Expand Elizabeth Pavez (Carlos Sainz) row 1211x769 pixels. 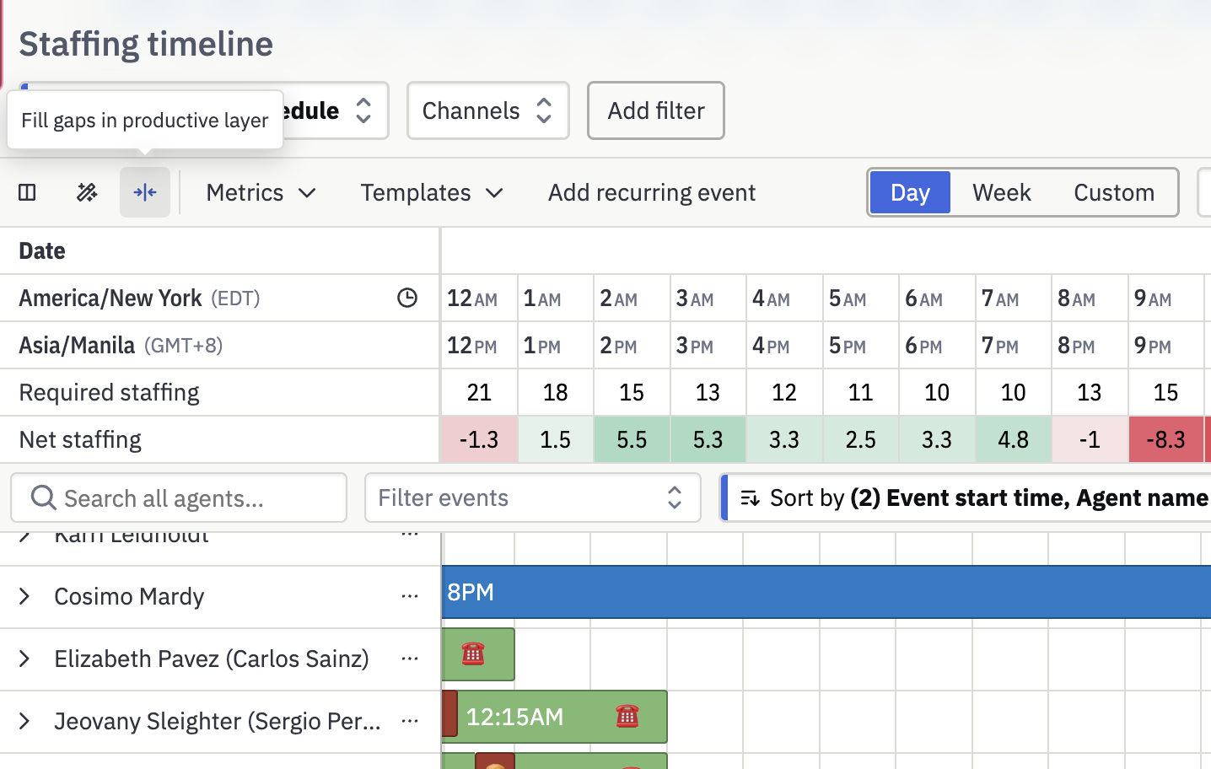(x=24, y=659)
